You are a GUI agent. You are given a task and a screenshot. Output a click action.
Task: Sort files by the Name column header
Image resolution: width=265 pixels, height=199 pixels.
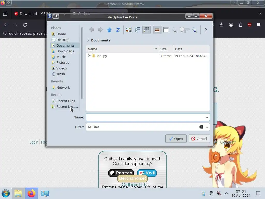click(x=122, y=49)
